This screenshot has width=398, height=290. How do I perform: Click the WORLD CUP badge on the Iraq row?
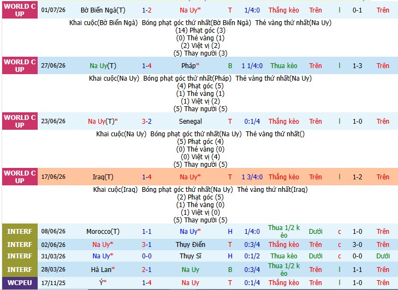tap(20, 177)
